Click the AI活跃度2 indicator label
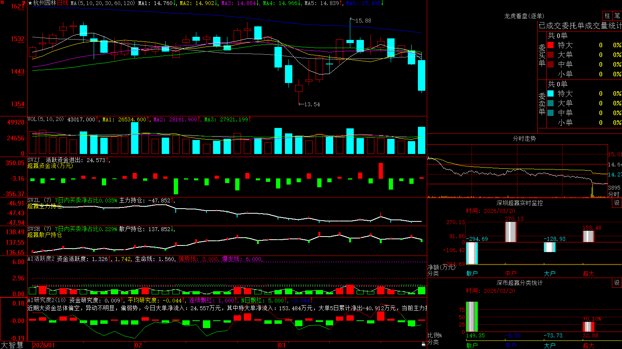Screen dimensions: 622x349 click(41, 259)
